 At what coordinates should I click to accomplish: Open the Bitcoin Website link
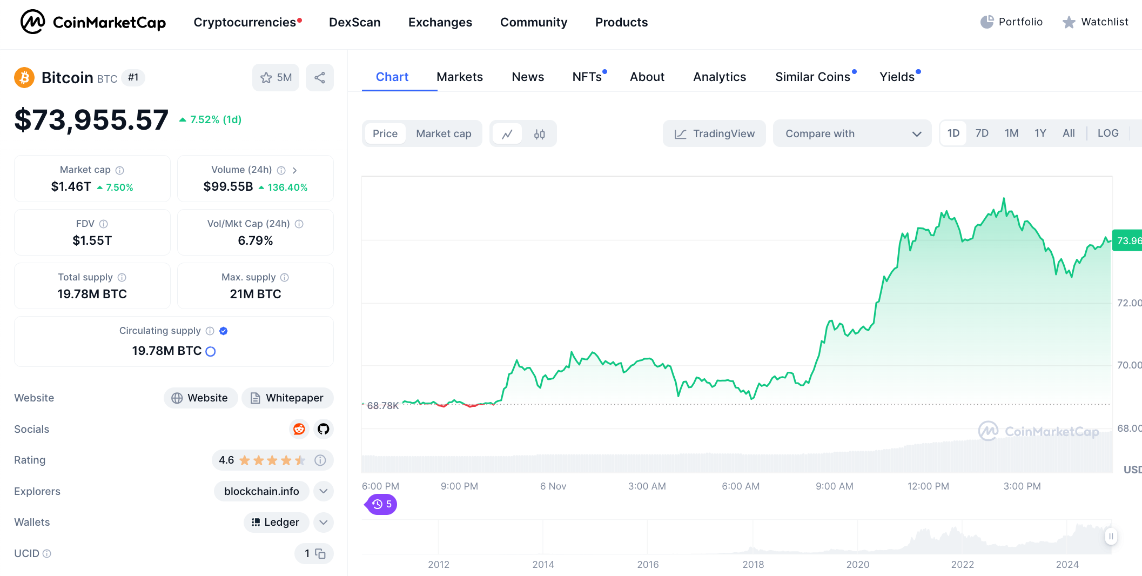click(200, 398)
